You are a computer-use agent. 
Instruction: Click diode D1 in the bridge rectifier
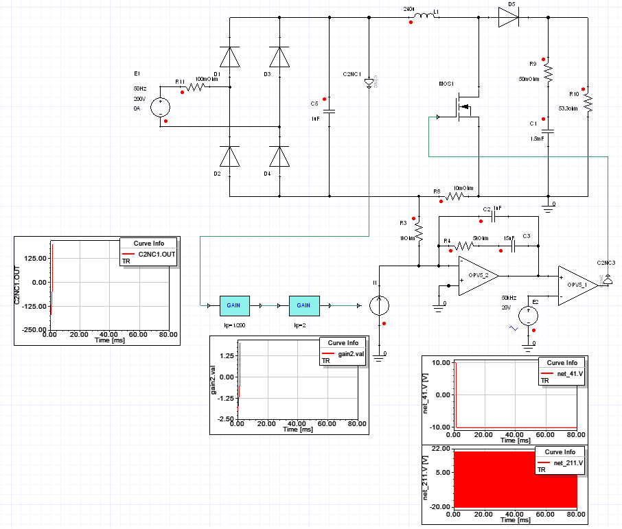click(x=230, y=57)
